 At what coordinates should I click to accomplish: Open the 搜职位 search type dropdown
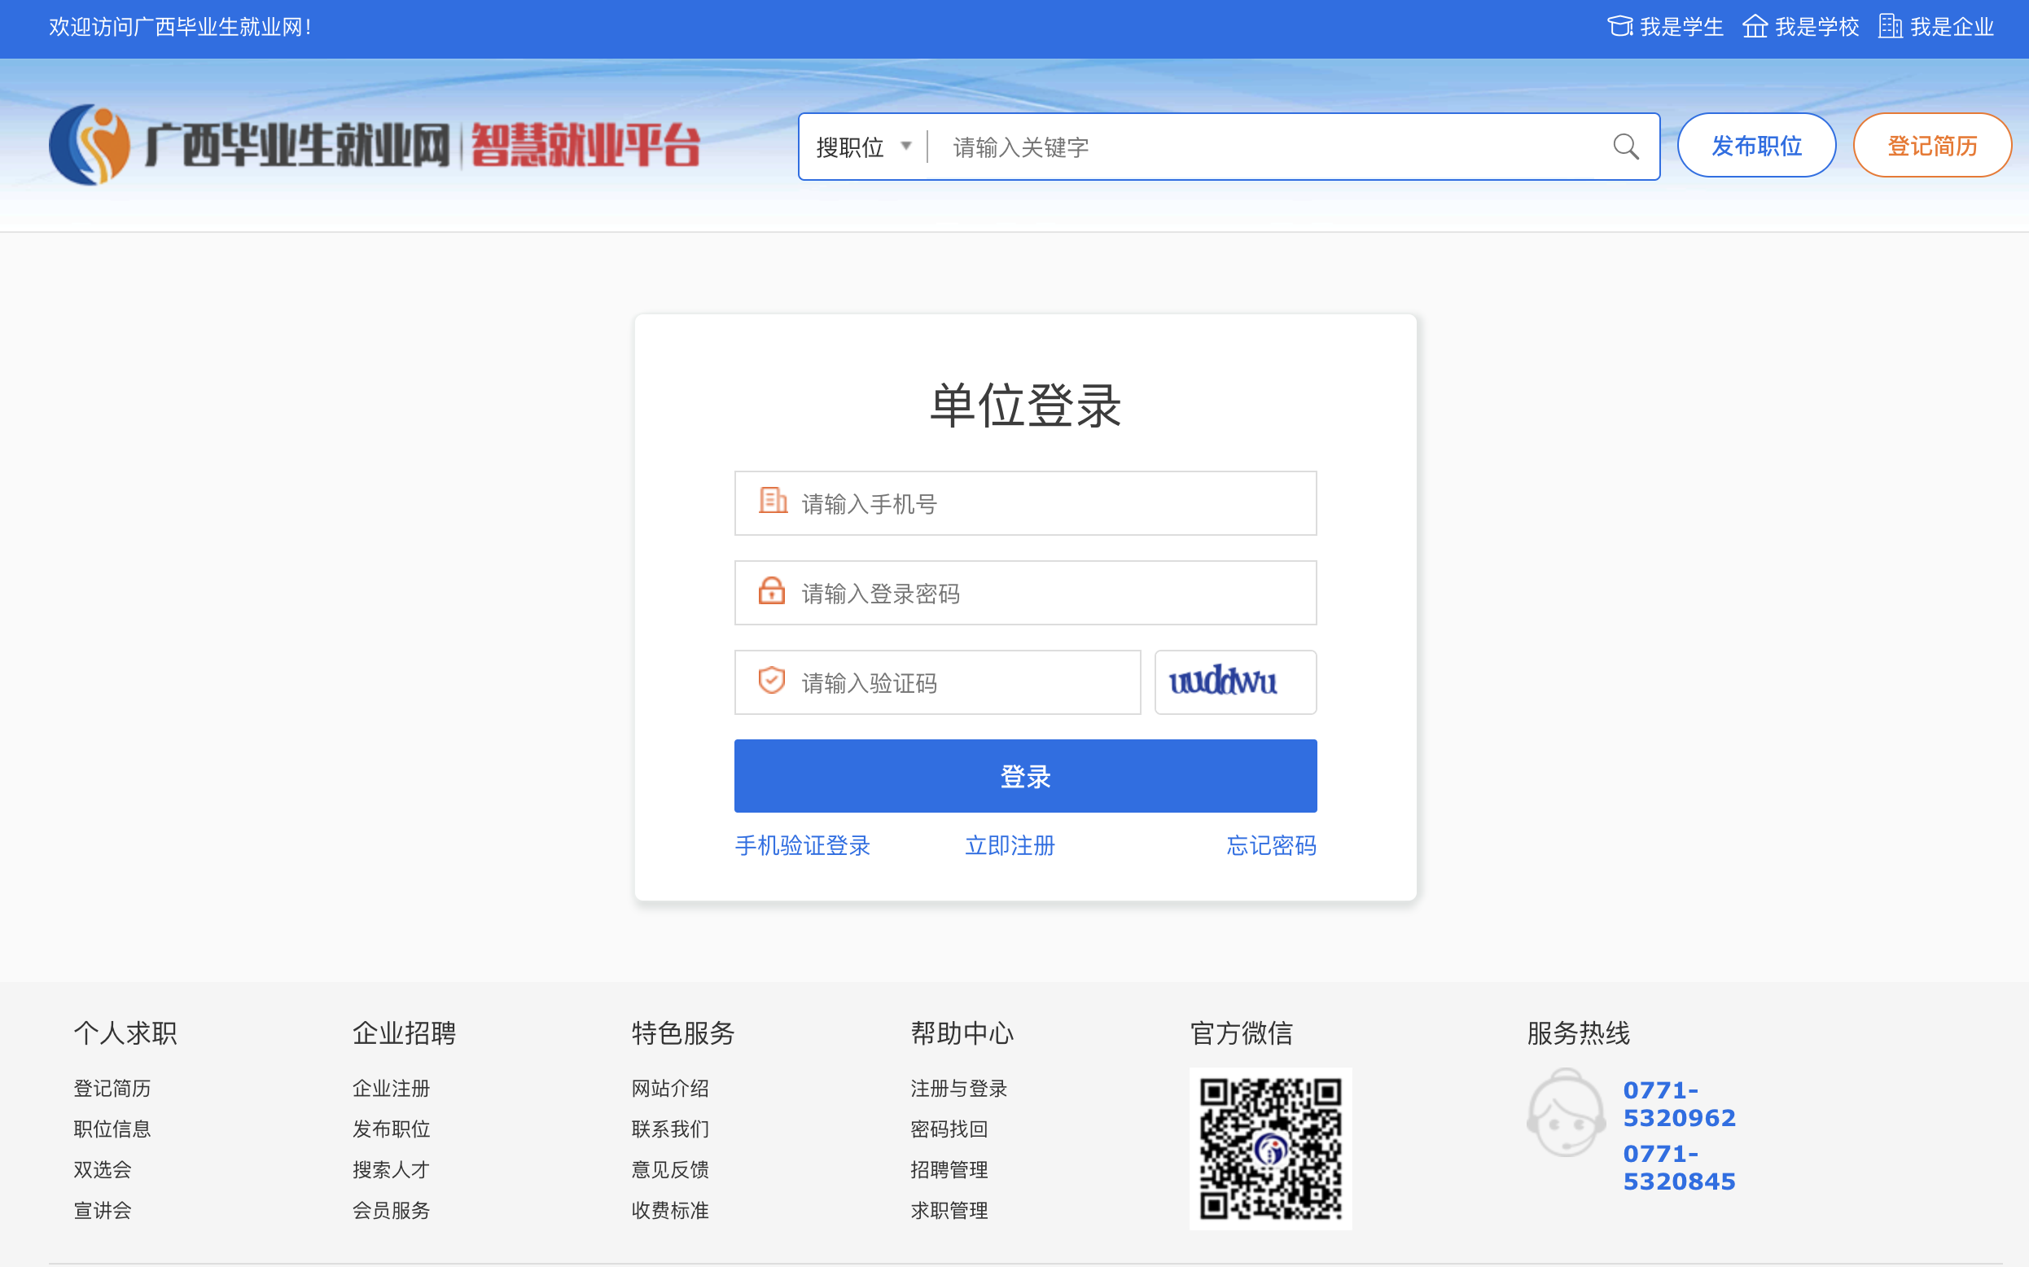click(x=864, y=147)
